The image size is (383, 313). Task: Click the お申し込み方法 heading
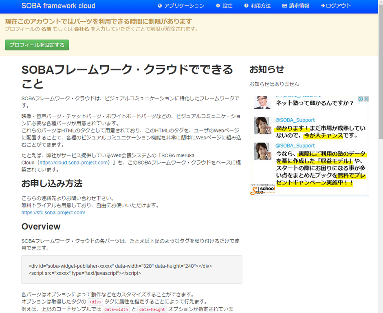coord(52,183)
